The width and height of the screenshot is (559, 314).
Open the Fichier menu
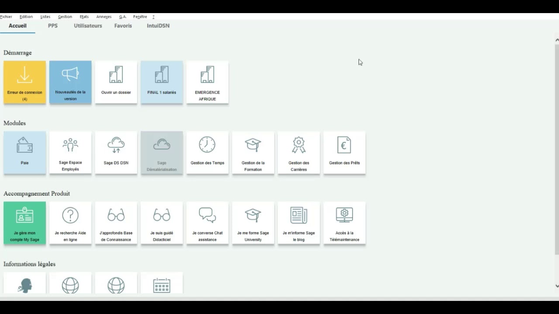point(6,17)
